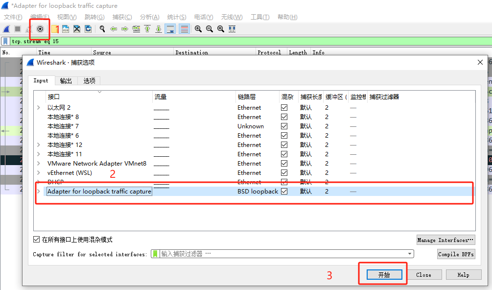Go to specified packet icon
Image resolution: width=492 pixels, height=290 pixels.
[136, 29]
